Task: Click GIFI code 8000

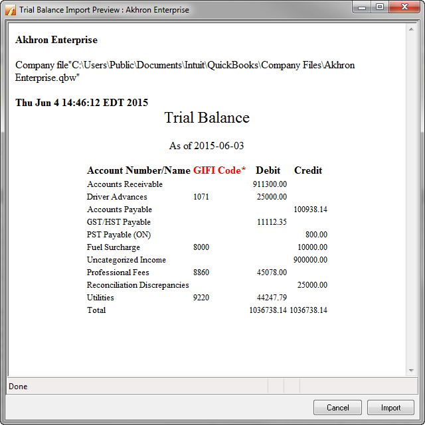Action: click(x=201, y=247)
